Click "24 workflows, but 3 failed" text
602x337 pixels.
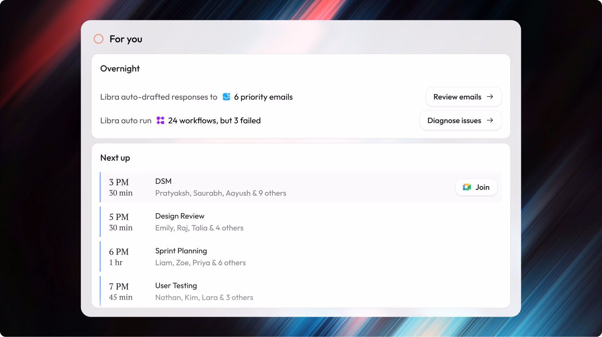(214, 121)
